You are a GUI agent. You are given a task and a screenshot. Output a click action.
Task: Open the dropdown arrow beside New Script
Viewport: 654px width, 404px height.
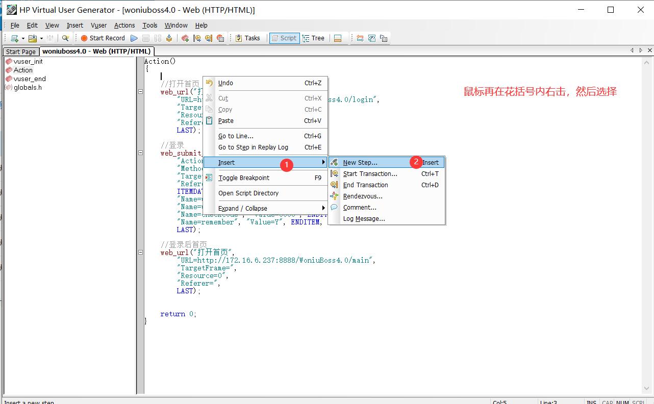tap(22, 38)
